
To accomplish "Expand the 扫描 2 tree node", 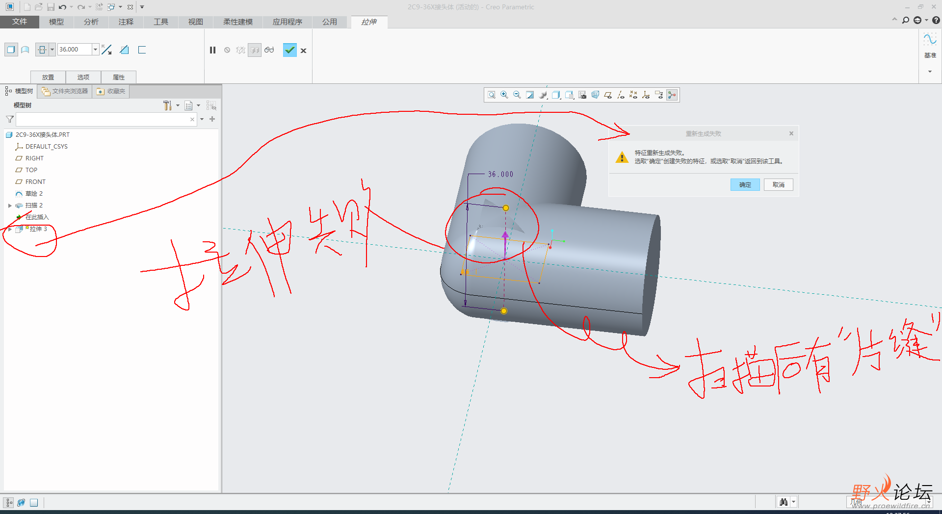I will click(x=9, y=205).
